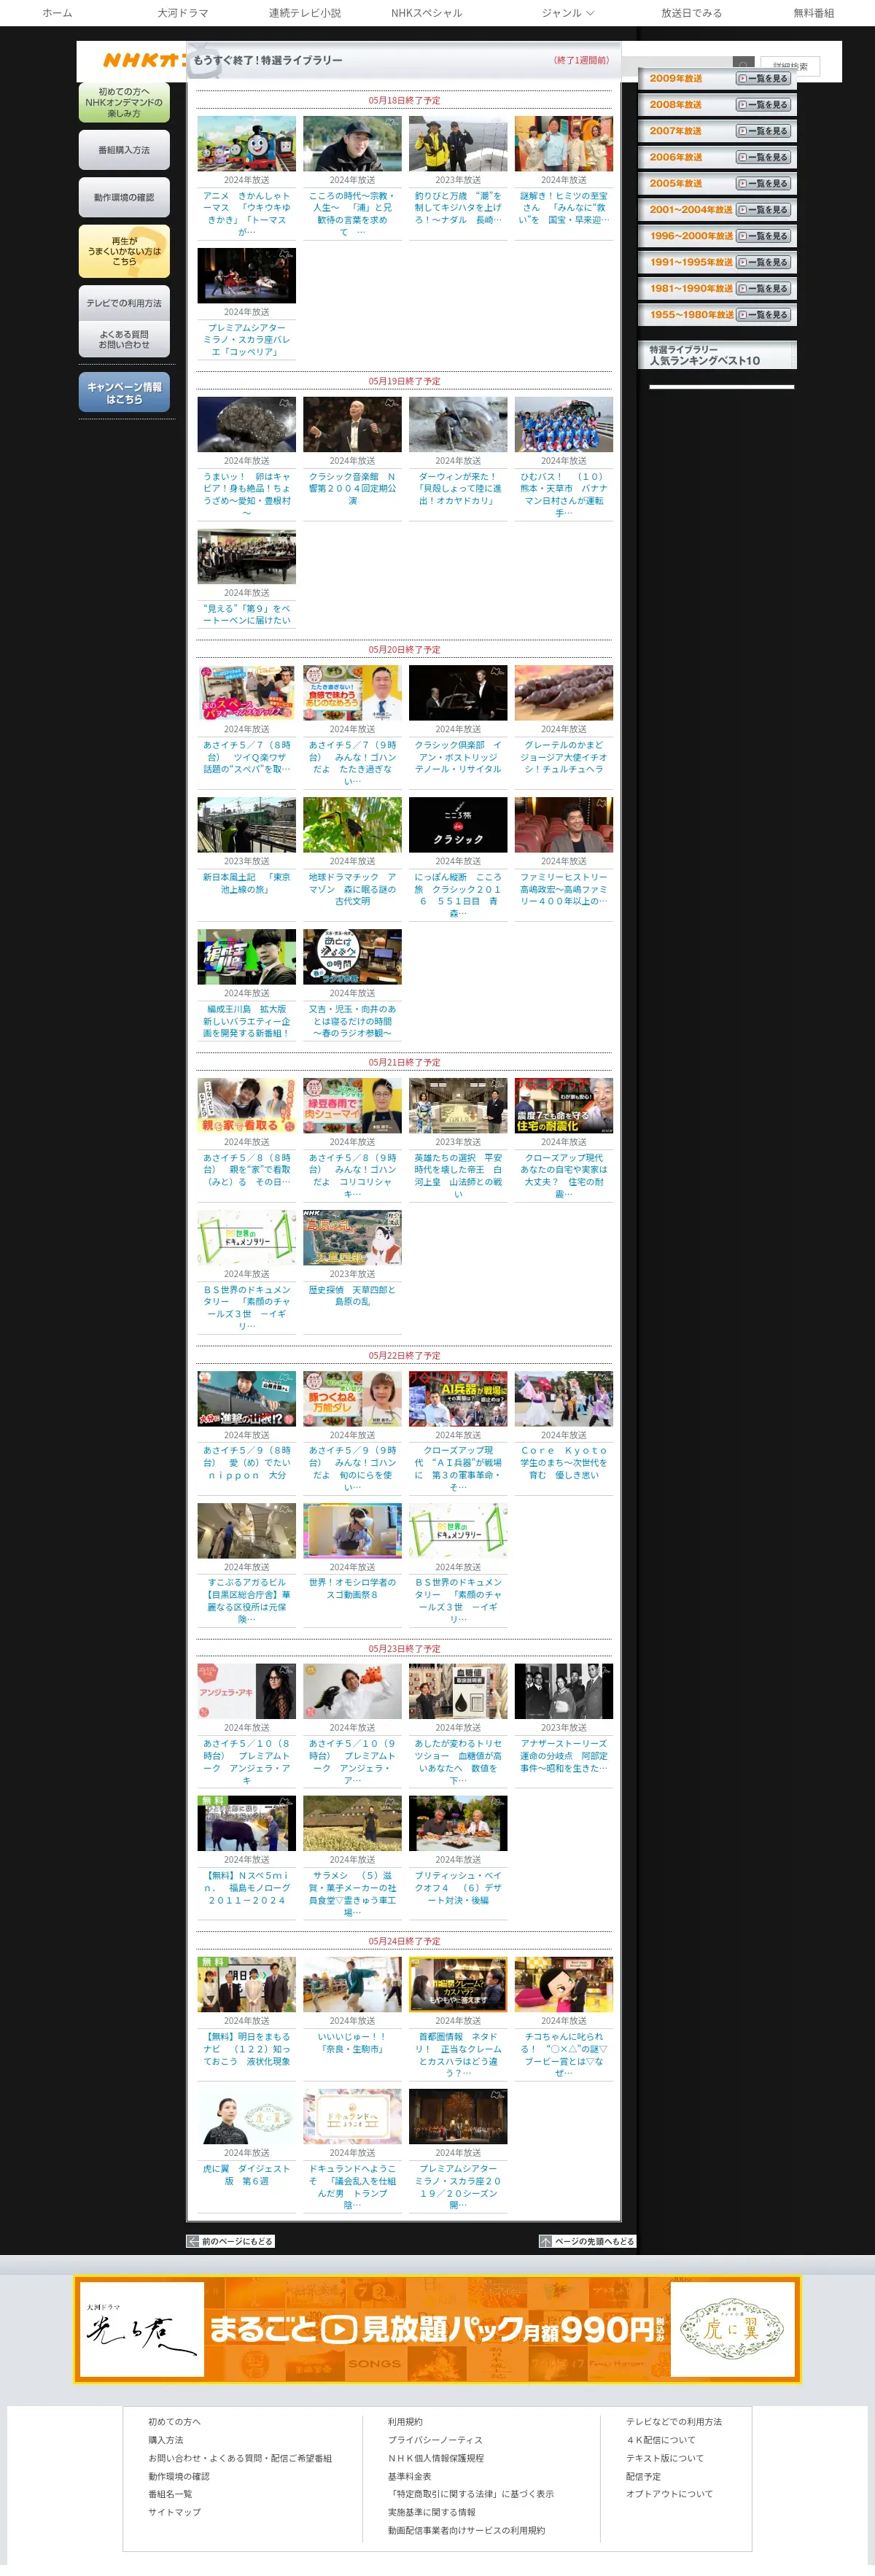The height and width of the screenshot is (2576, 875).
Task: Open the 釣りびと万歳 program thumbnail
Action: [x=458, y=143]
